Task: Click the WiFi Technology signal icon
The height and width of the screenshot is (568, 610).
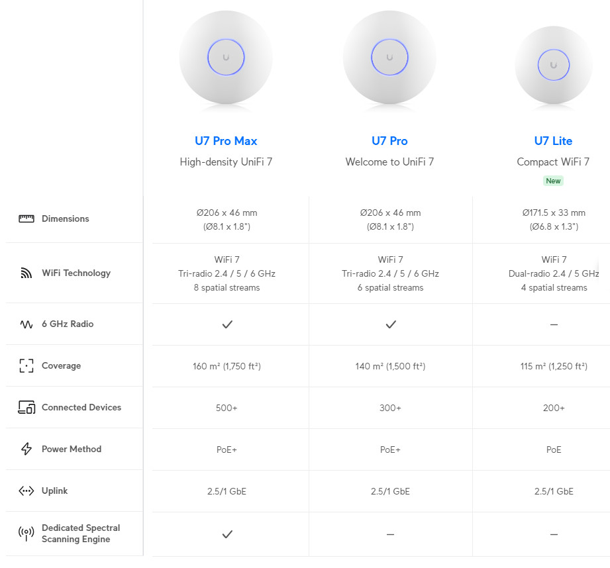Action: [26, 273]
